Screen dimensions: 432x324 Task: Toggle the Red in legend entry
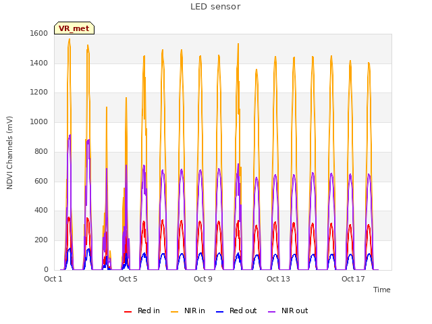point(142,310)
